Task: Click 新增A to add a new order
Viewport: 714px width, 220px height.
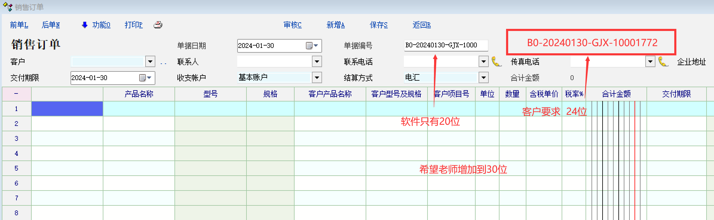Action: point(335,25)
